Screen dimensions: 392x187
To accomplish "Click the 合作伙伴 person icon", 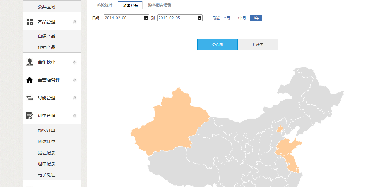I will [30, 62].
